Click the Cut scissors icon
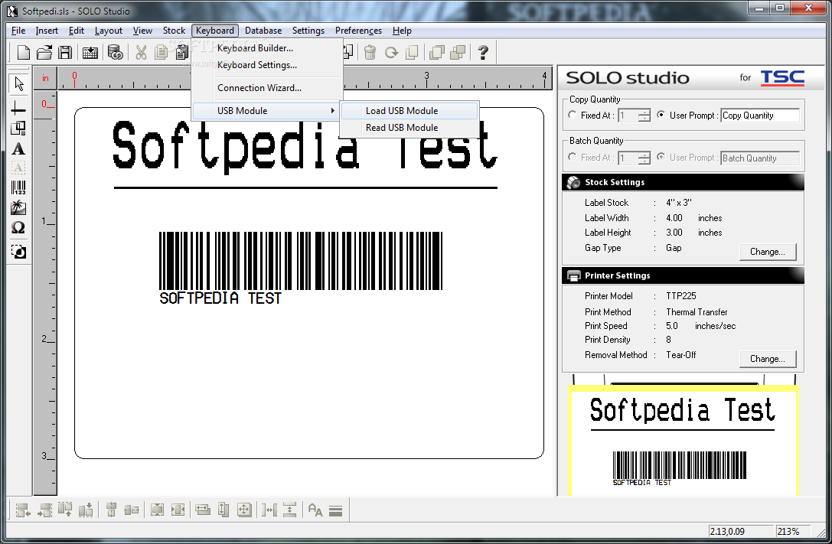Viewport: 832px width, 544px height. (x=141, y=52)
